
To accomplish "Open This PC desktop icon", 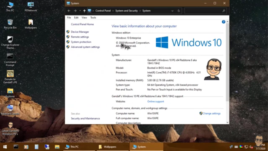I will pyautogui.click(x=10, y=7).
